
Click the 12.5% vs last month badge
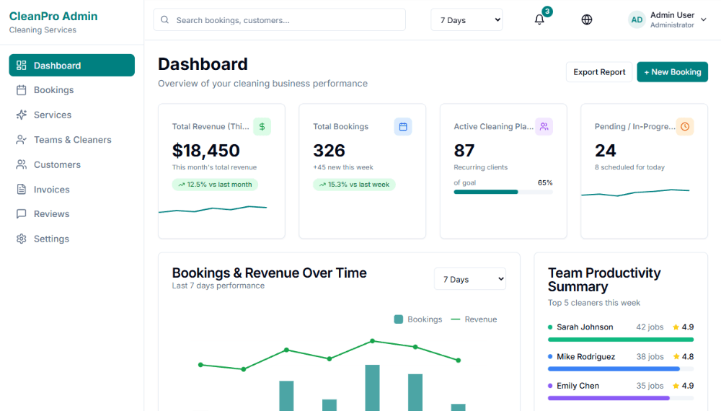point(215,185)
